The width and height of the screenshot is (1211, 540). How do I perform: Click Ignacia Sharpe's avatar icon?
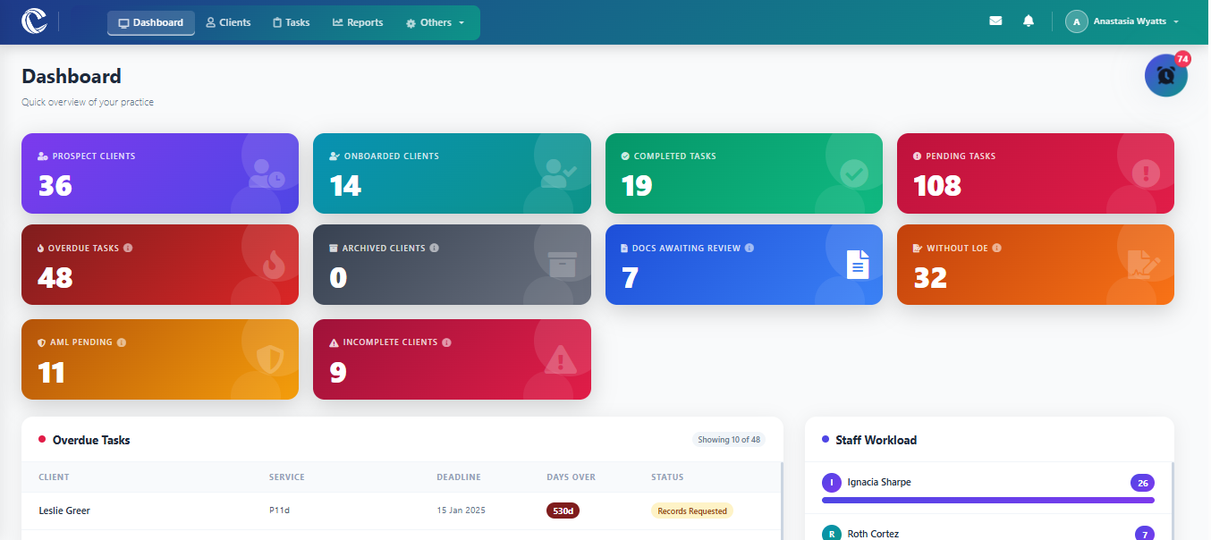coord(832,483)
